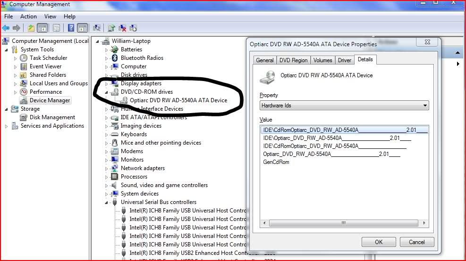This screenshot has width=466, height=261.
Task: Open the View menu
Action: pos(50,16)
